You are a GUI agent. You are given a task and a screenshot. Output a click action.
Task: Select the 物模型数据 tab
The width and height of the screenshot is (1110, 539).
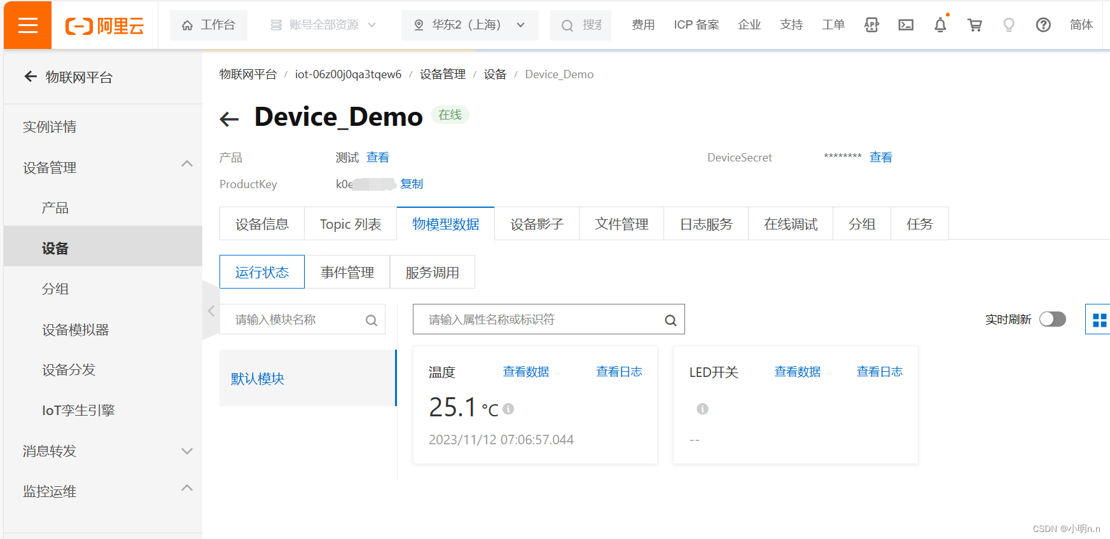click(x=446, y=224)
